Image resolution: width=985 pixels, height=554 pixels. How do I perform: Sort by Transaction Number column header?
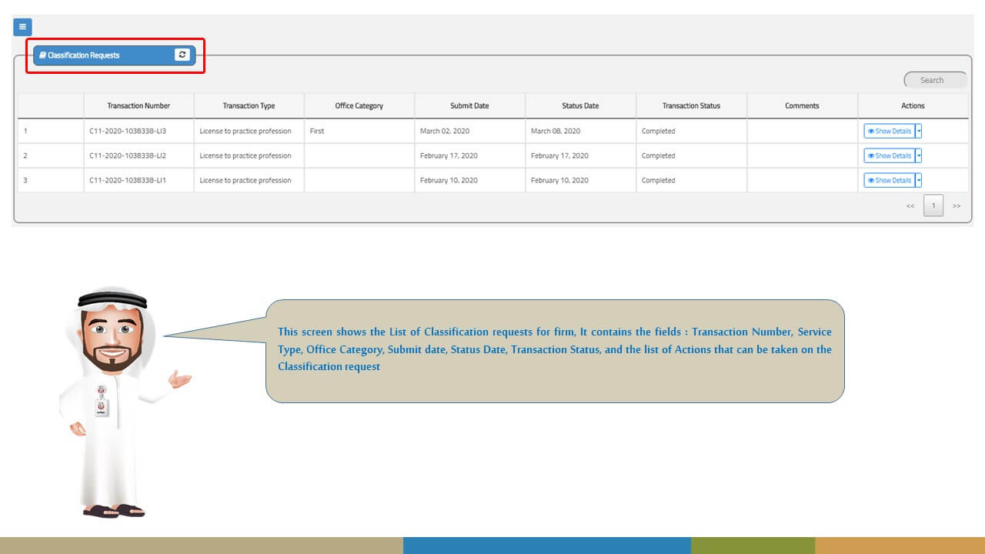pyautogui.click(x=139, y=106)
